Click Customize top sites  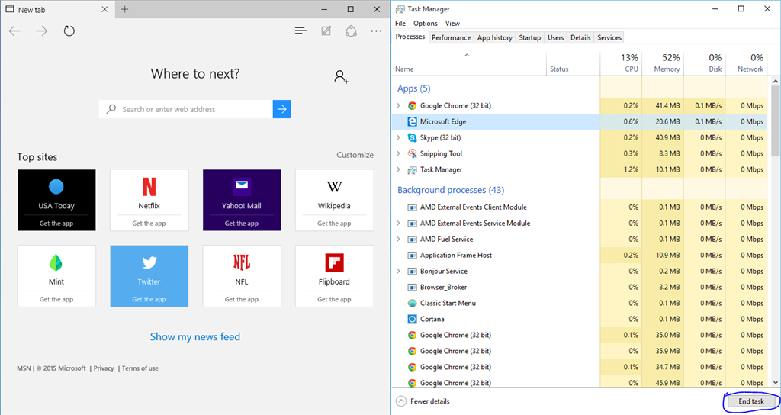pos(355,155)
